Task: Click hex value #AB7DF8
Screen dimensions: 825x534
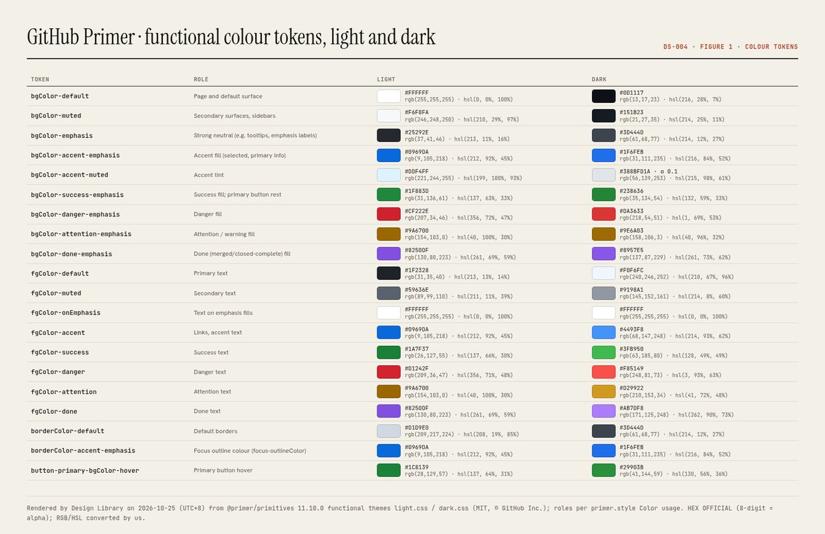Action: (631, 408)
